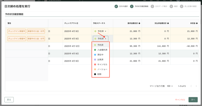Click チェックイン保留中 chip in unpaid 21,900 row

pyautogui.click(x=17, y=31)
